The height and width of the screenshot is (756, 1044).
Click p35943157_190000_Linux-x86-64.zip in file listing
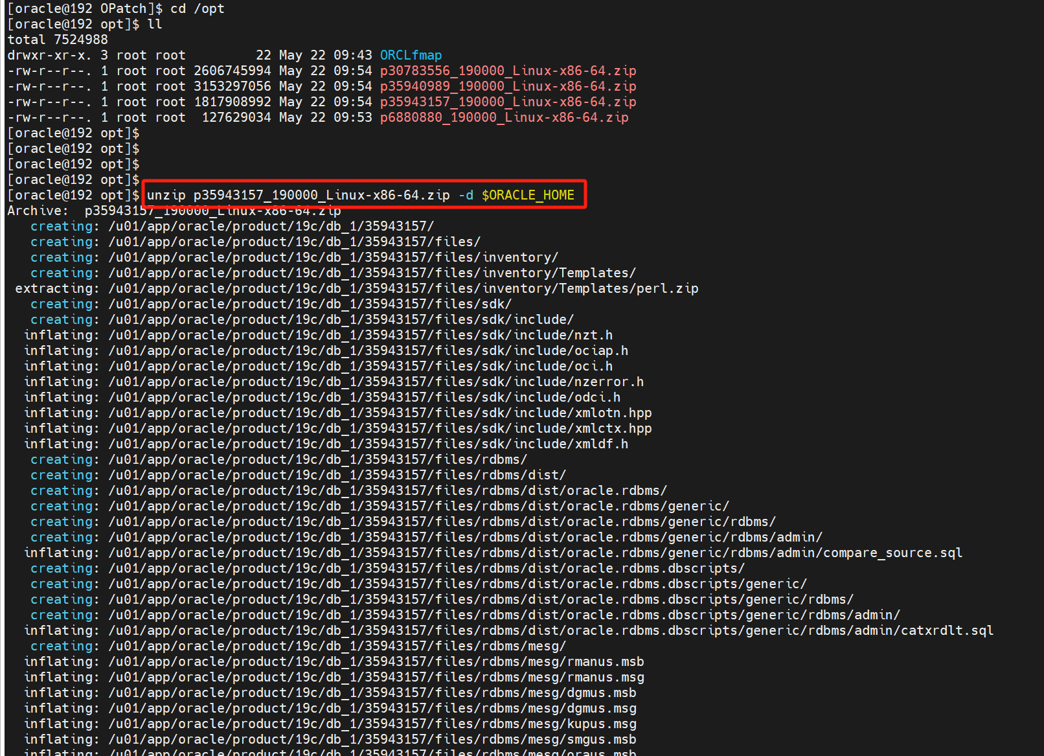point(508,102)
